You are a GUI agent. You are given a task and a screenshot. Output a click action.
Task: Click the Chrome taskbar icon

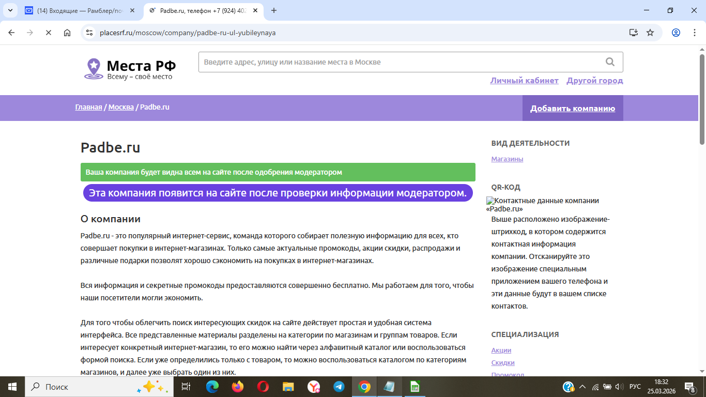tap(364, 387)
